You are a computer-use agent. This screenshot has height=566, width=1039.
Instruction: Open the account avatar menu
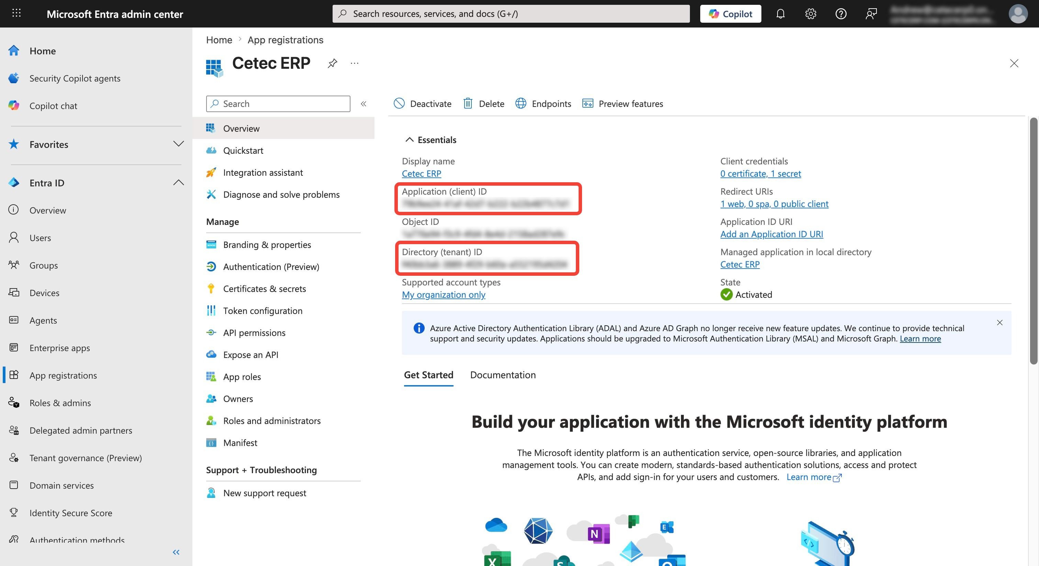click(x=1018, y=14)
